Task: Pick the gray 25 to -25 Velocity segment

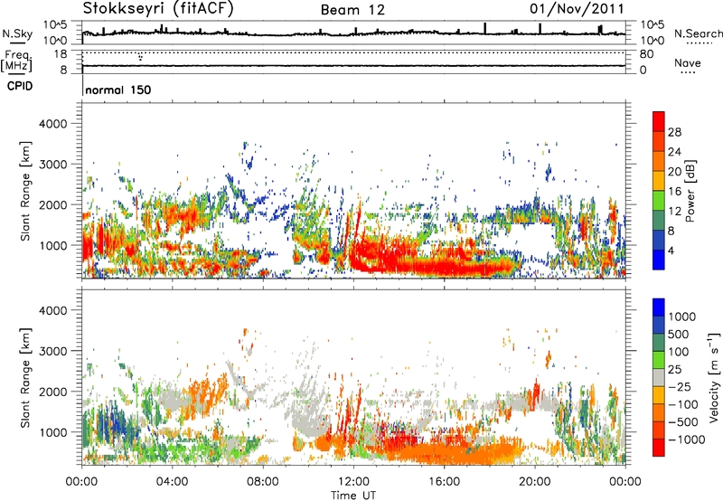Action: point(659,378)
